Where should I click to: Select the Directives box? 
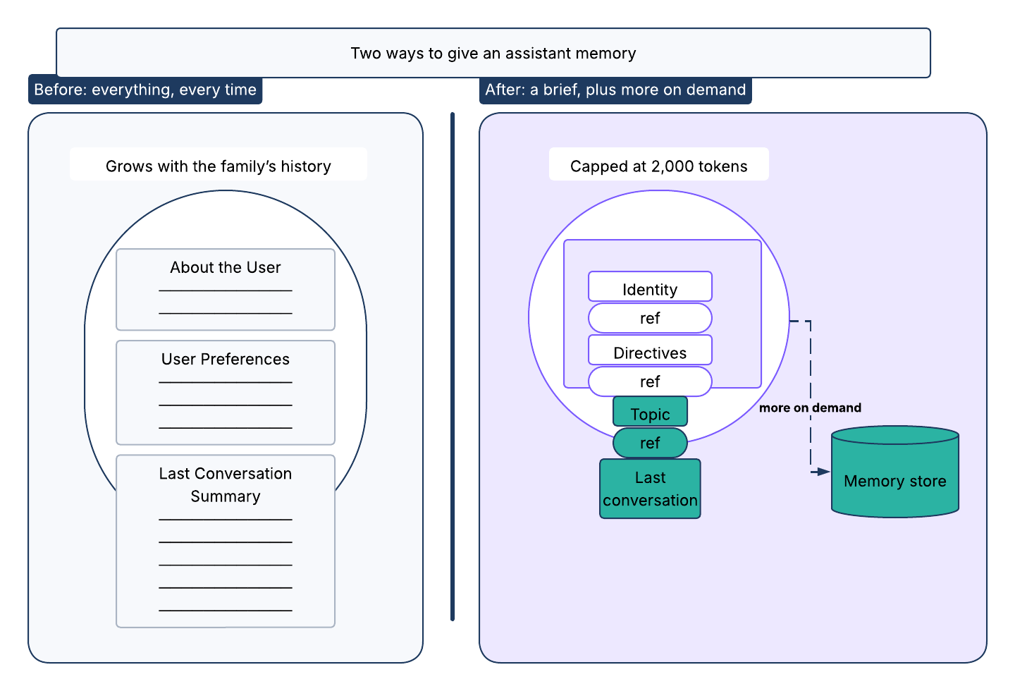point(650,350)
